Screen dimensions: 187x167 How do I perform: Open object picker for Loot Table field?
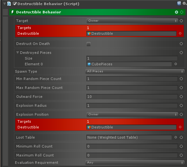tap(176, 137)
